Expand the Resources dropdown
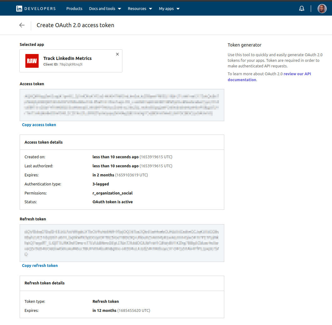The height and width of the screenshot is (325, 332). point(140,8)
